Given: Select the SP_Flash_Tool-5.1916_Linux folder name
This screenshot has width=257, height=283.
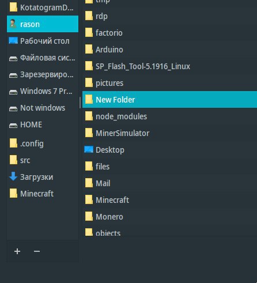Looking at the screenshot, I should (143, 66).
